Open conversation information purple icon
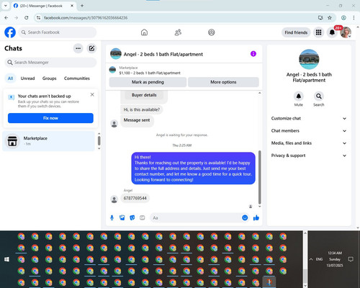Image resolution: width=360 pixels, height=288 pixels. (x=253, y=54)
